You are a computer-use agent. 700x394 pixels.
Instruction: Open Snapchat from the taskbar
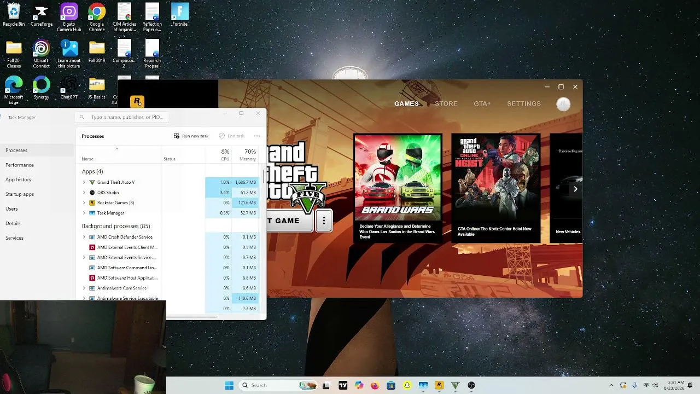tap(407, 385)
